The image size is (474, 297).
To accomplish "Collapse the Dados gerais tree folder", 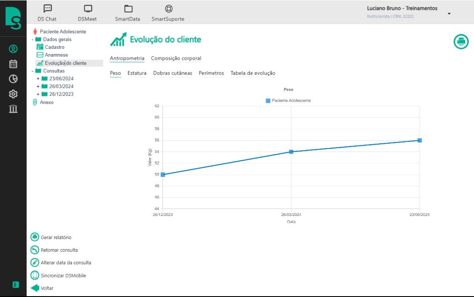I will pos(33,40).
